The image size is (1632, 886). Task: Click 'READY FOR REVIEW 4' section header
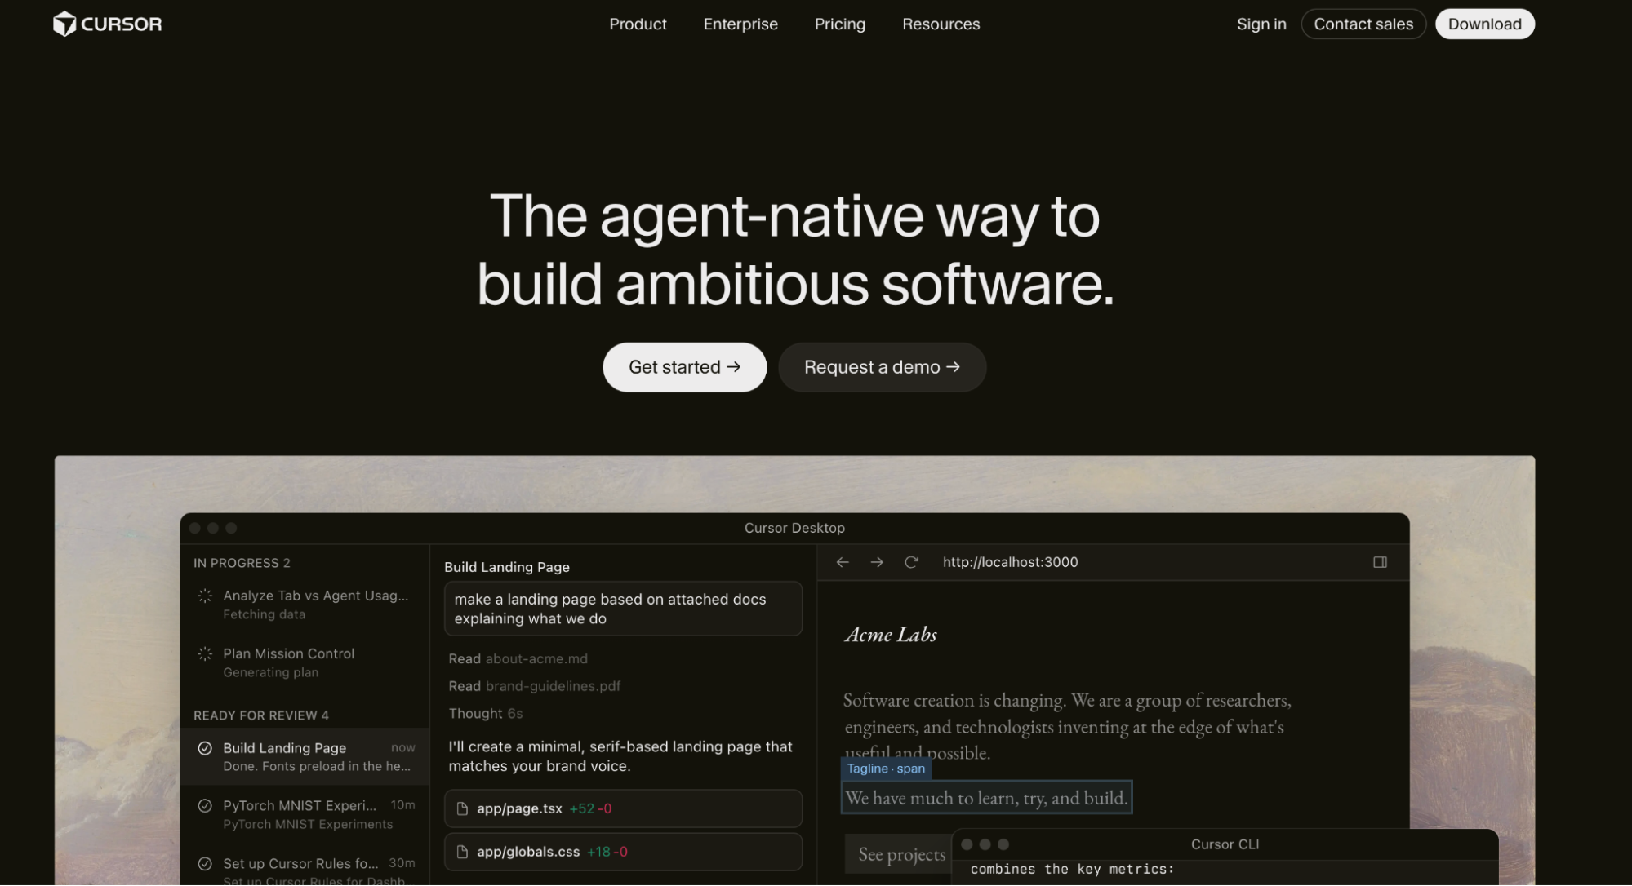click(261, 715)
